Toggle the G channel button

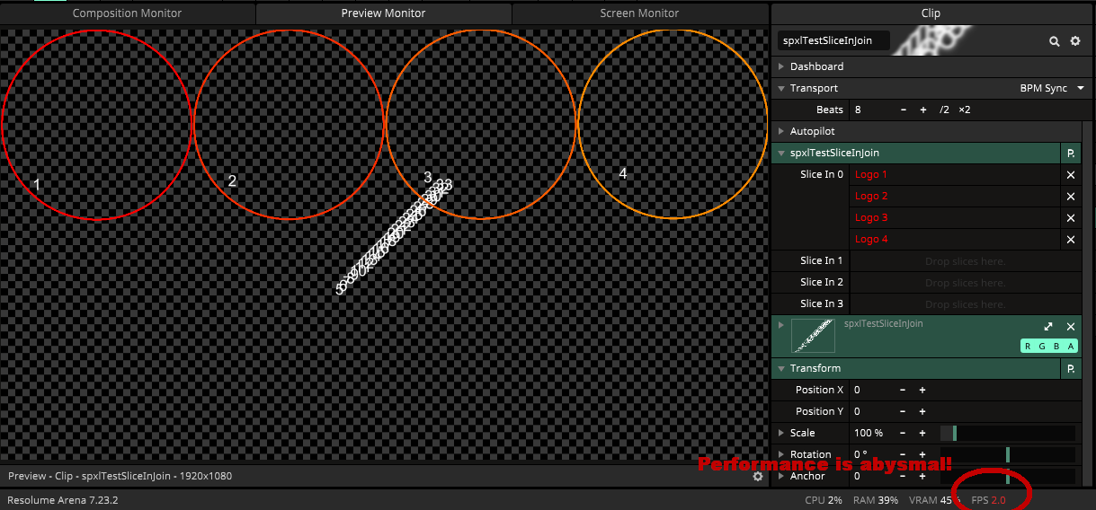(1041, 347)
